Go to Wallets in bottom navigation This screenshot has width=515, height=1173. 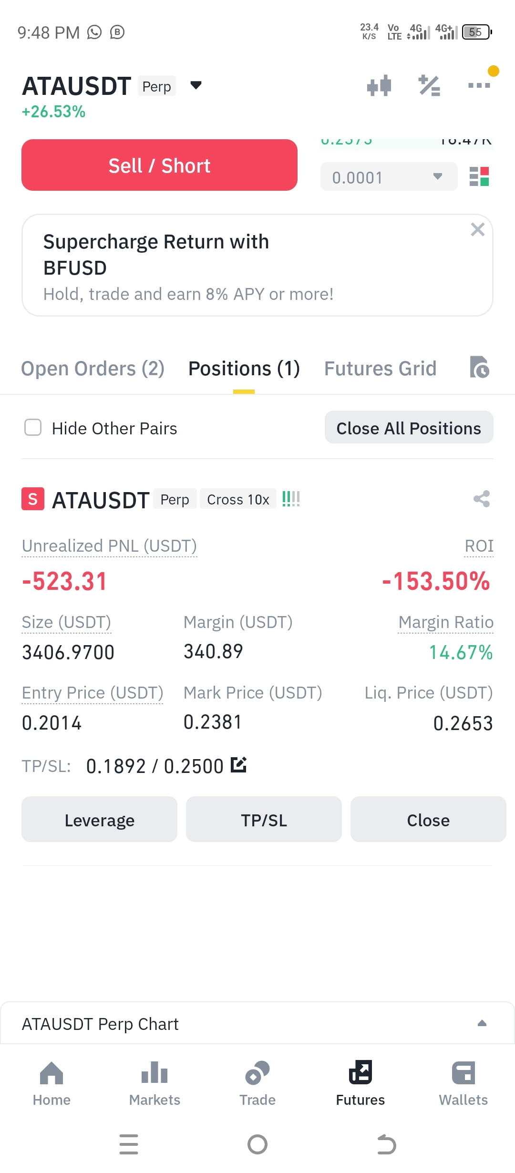(x=463, y=1083)
